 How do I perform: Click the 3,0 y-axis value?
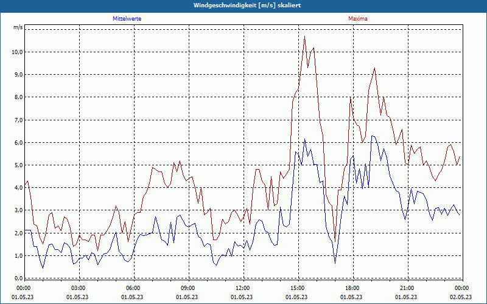tap(19, 210)
